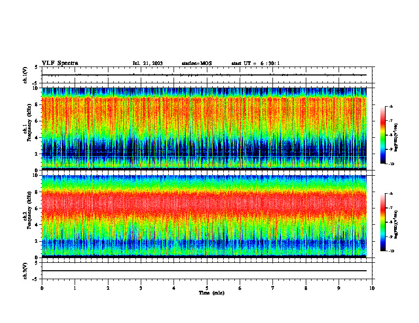
Task: Click ch.2 frequency tick '10'
Action: tap(35, 175)
